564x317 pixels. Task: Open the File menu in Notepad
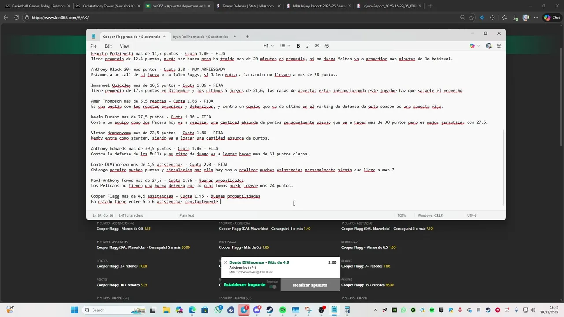pos(93,46)
